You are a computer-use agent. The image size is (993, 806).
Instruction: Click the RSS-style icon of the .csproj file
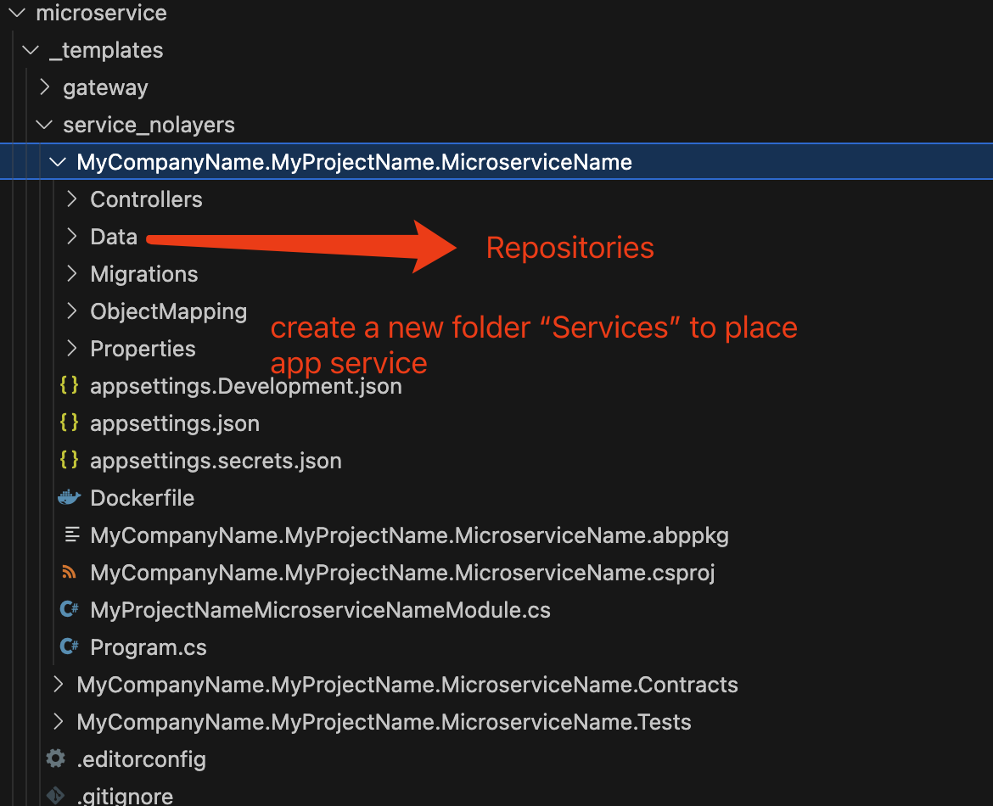click(69, 573)
